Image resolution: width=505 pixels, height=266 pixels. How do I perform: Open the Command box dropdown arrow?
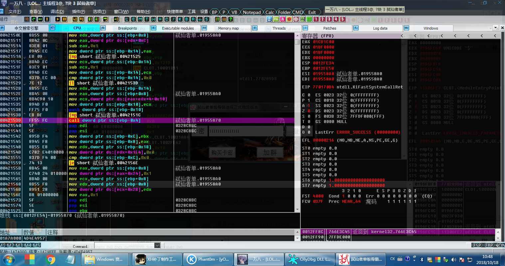tap(157, 245)
